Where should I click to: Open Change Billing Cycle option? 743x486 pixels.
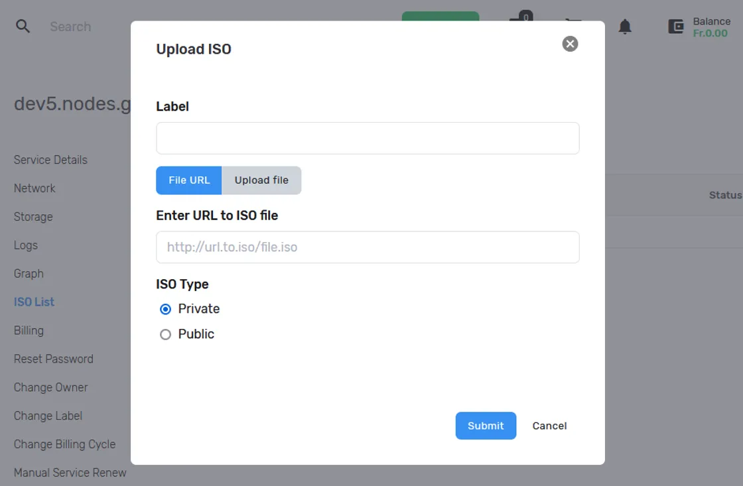64,444
